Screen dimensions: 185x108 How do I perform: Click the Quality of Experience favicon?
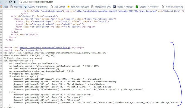26,7
